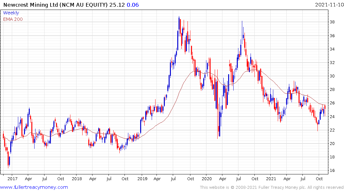Screen dimensions: 344x192
Task: Select the EMA 200 legend label
Action: (13, 19)
